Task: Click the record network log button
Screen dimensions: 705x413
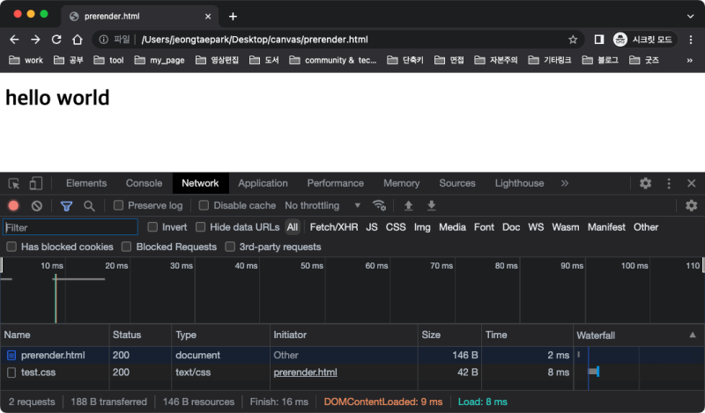Action: (x=13, y=205)
